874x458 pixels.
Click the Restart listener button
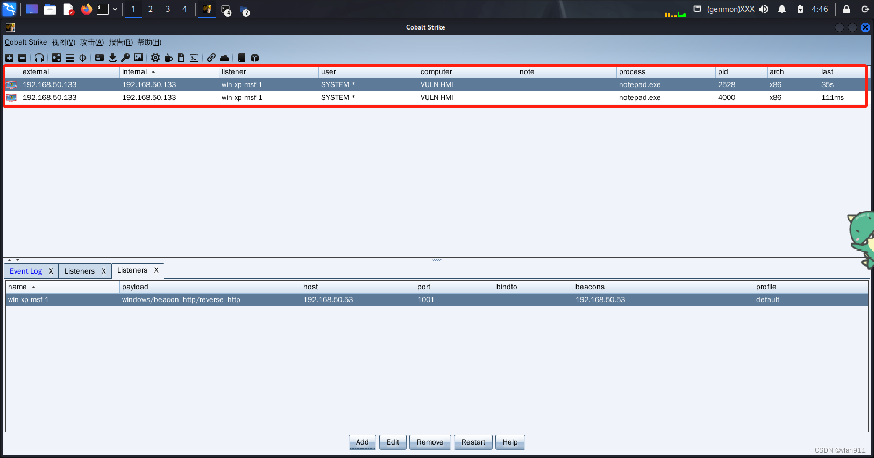coord(473,442)
